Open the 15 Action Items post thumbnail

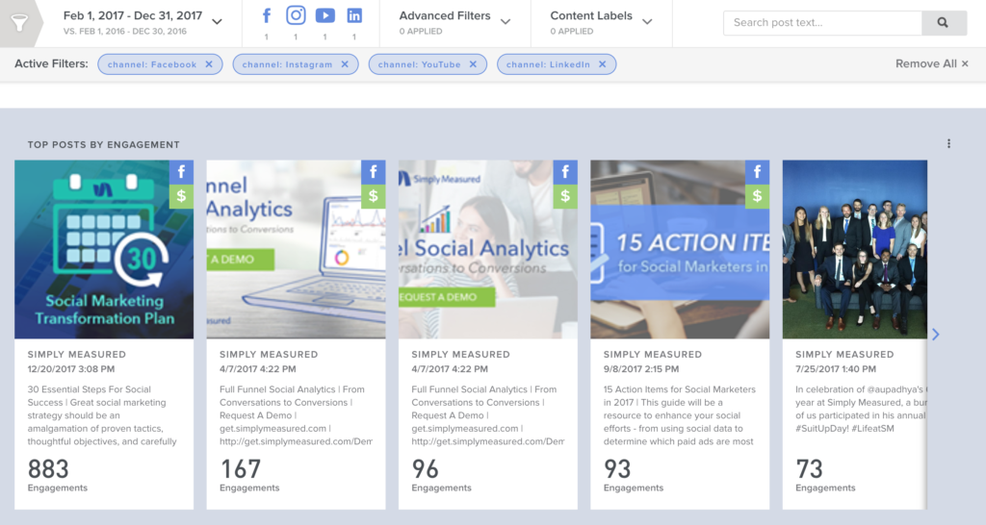(680, 249)
